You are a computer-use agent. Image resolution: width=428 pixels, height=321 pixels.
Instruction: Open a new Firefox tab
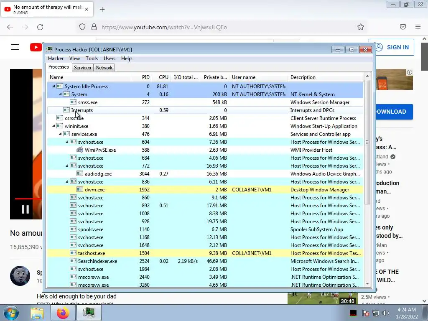(x=102, y=10)
